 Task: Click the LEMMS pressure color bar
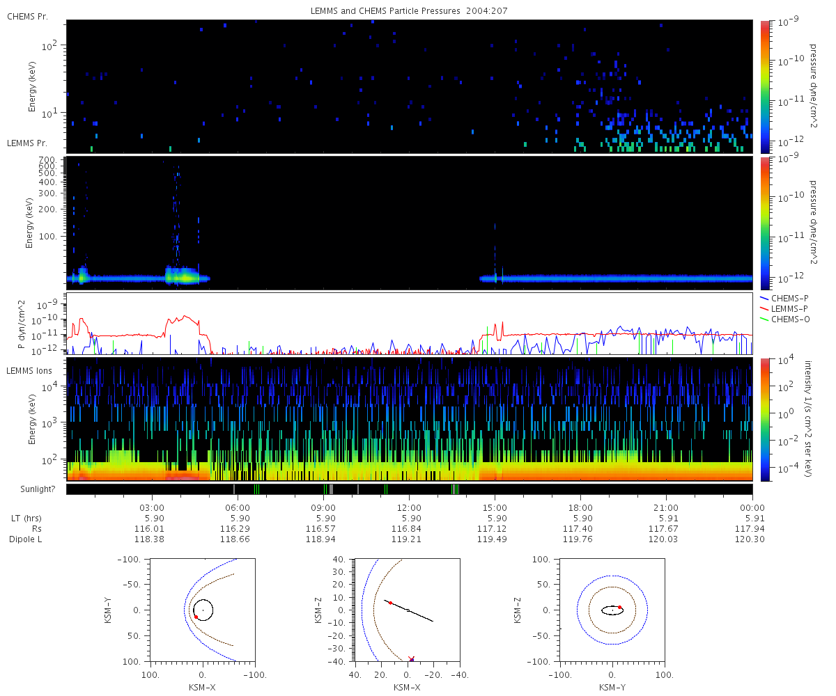(764, 223)
